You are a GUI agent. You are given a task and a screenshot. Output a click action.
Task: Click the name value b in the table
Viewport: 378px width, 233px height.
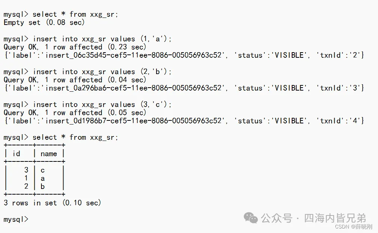tap(43, 187)
